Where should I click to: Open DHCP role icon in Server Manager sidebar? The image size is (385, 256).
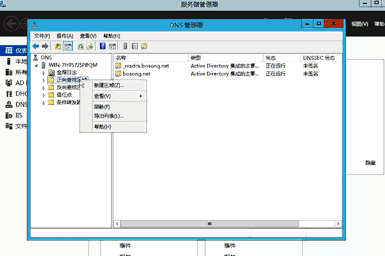pyautogui.click(x=9, y=94)
